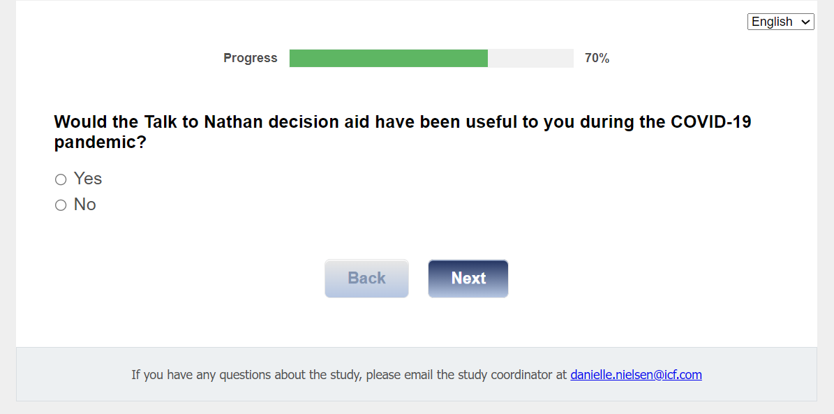
Task: Click the "Yes" answer label text
Action: (x=88, y=179)
